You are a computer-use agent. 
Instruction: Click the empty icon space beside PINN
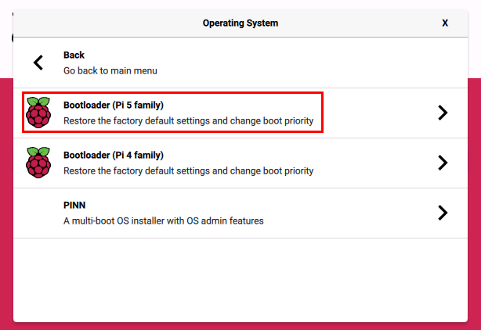[38, 213]
